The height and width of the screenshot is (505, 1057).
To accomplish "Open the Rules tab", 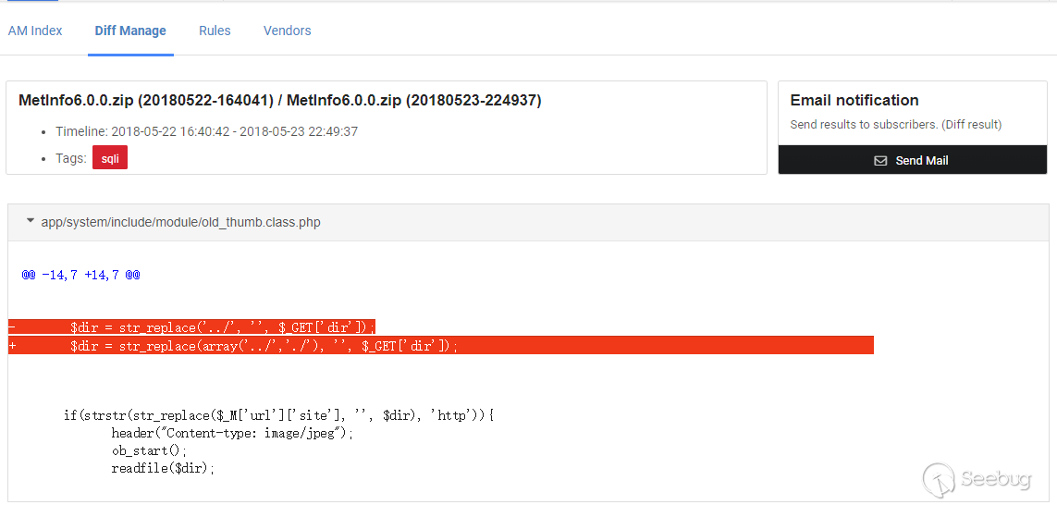I will pos(215,31).
